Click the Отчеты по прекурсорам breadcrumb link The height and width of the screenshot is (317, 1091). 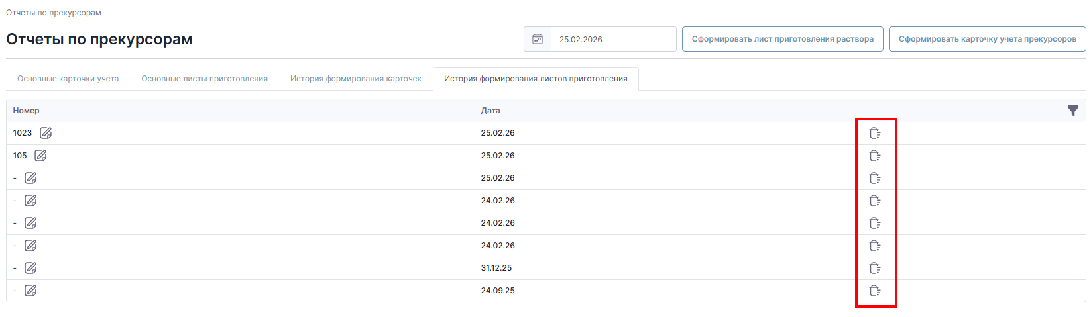[x=54, y=13]
